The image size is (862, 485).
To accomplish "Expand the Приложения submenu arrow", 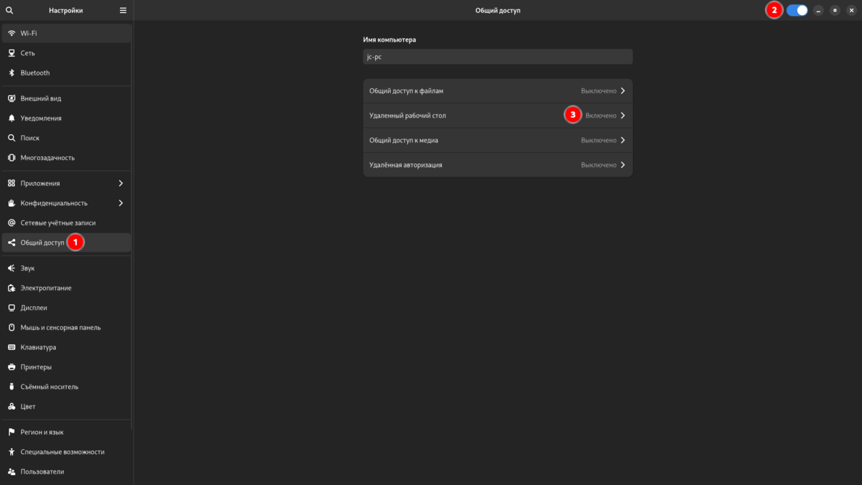I will click(x=121, y=183).
